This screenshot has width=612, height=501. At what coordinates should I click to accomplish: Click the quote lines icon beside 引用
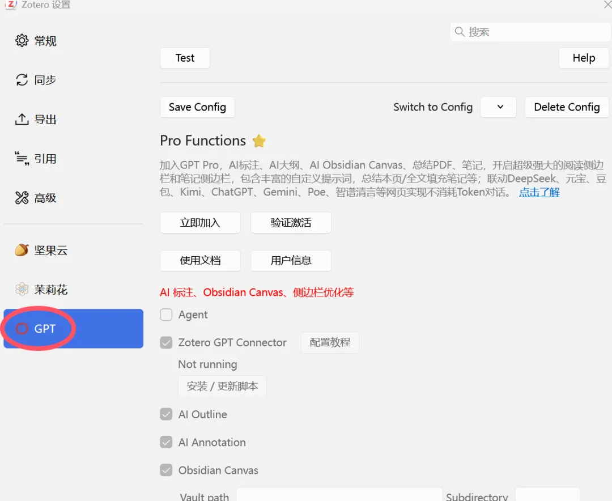(x=22, y=159)
